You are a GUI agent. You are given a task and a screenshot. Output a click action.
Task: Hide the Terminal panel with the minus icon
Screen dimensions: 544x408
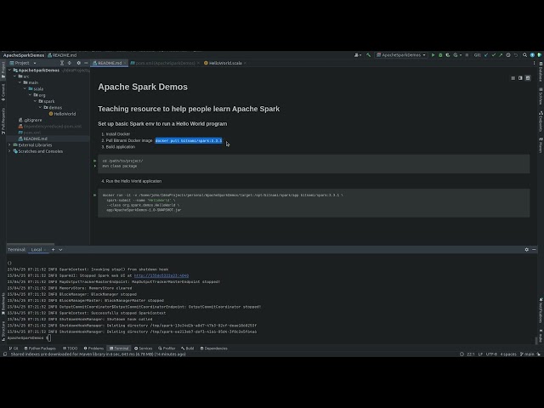[535, 249]
